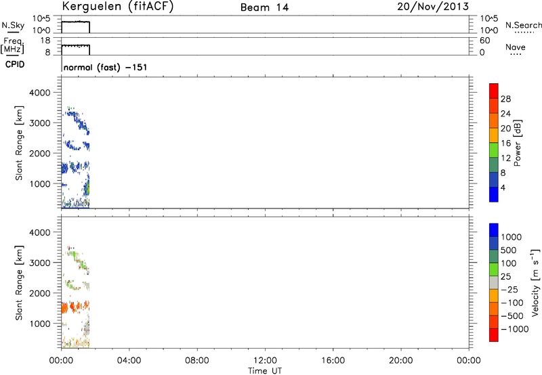Click the Velocity [m s-1] colorbar title
Screen dimensions: 542x375
(x=535, y=282)
